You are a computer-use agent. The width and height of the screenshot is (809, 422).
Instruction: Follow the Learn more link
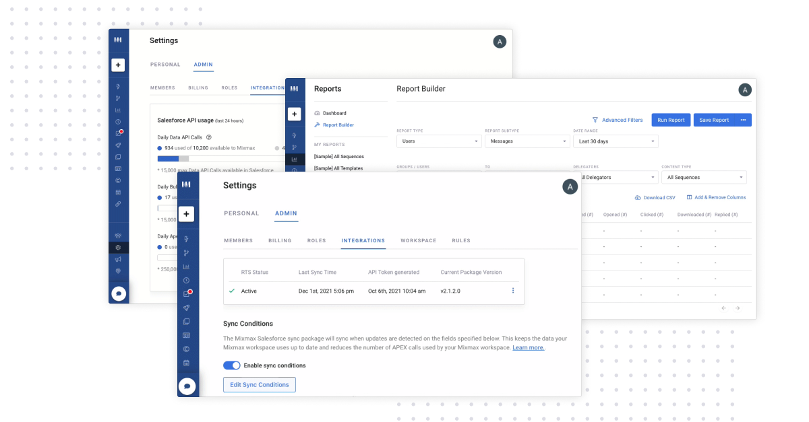529,347
